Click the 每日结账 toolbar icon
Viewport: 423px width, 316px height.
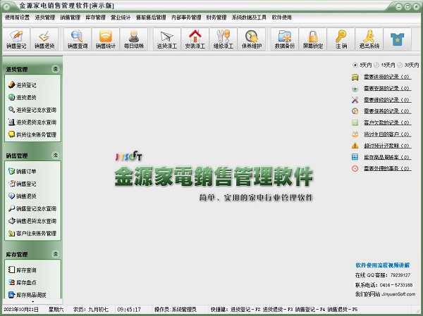(135, 39)
